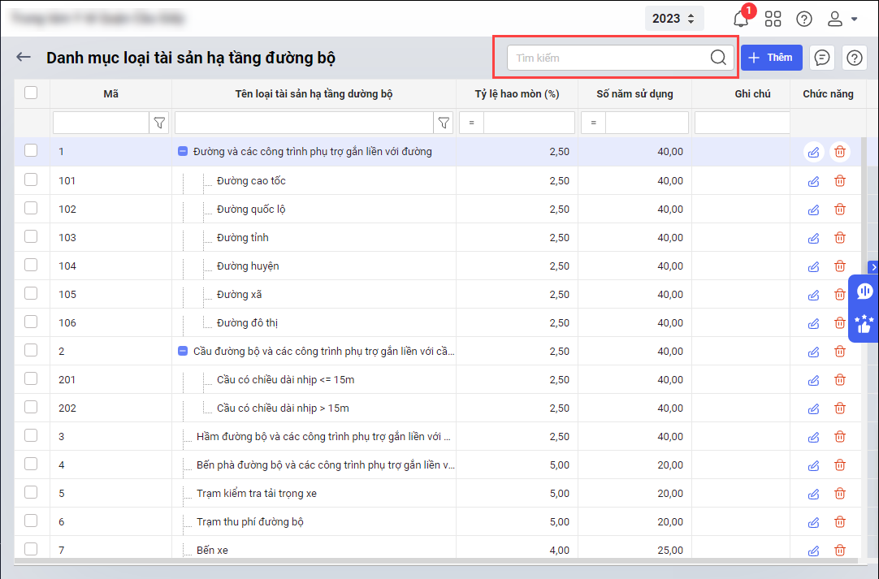Click the back arrow beside page title
The height and width of the screenshot is (579, 879).
[x=24, y=58]
